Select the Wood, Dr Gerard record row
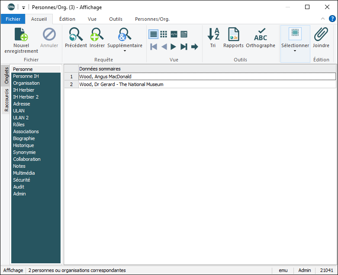 point(121,84)
